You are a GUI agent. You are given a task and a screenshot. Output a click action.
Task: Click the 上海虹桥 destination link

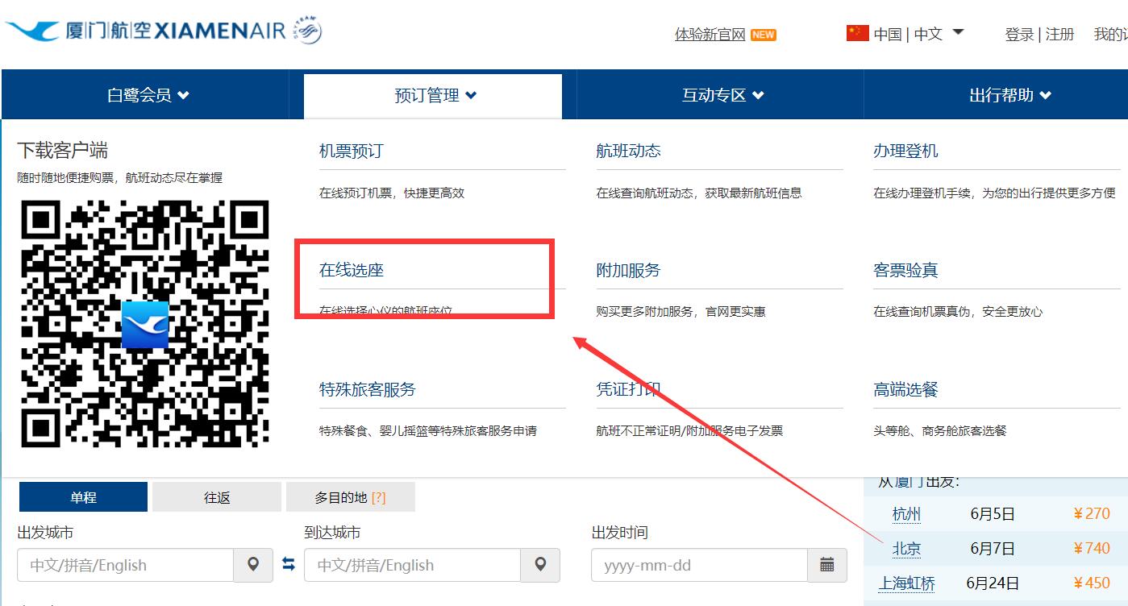pos(906,583)
